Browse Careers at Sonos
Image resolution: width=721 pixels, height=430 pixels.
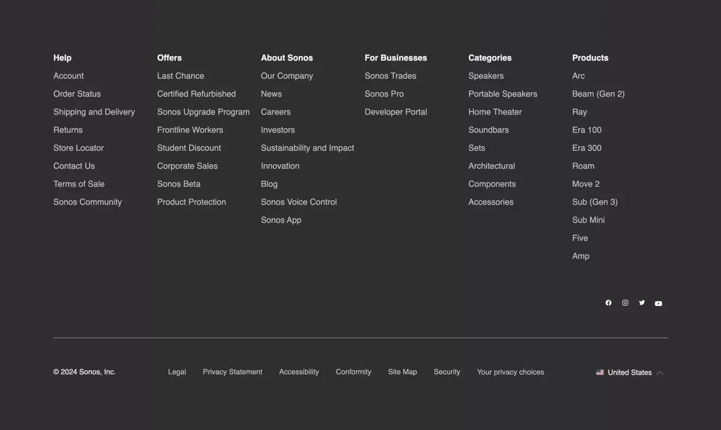(276, 112)
